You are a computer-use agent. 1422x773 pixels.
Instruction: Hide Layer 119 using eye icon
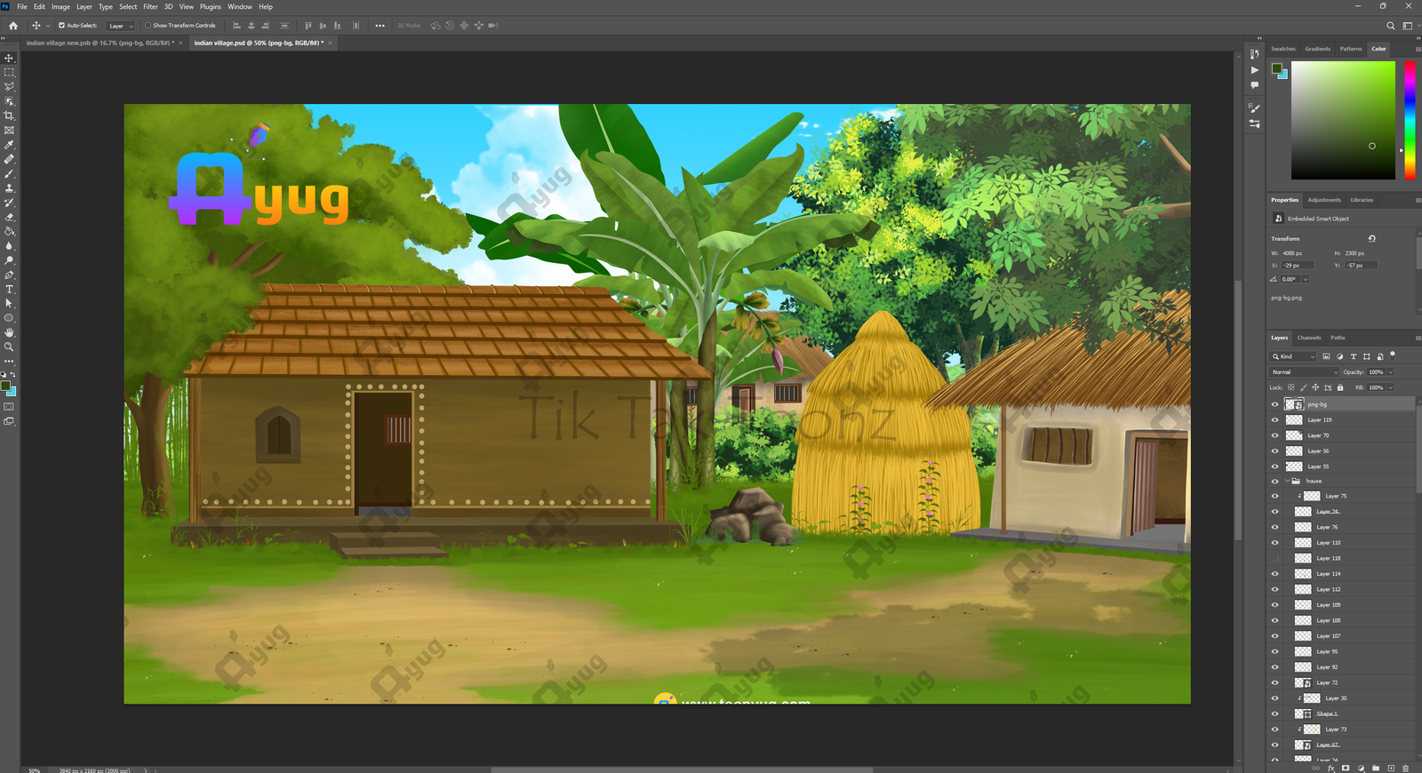pyautogui.click(x=1274, y=420)
